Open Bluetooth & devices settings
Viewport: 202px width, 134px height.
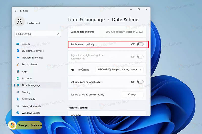(37, 51)
